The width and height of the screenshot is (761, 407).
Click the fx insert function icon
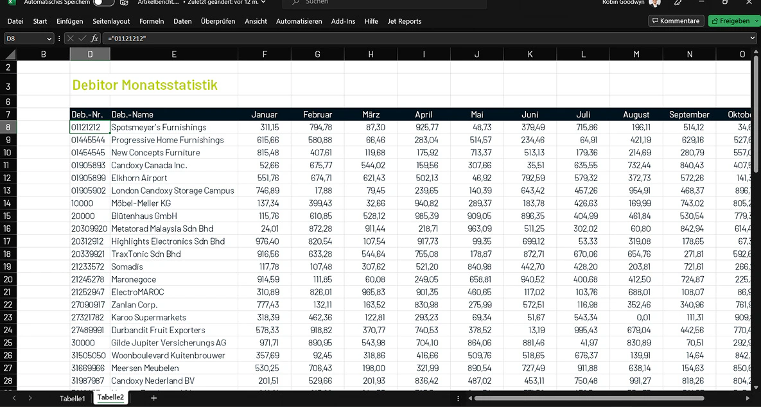[x=94, y=39]
